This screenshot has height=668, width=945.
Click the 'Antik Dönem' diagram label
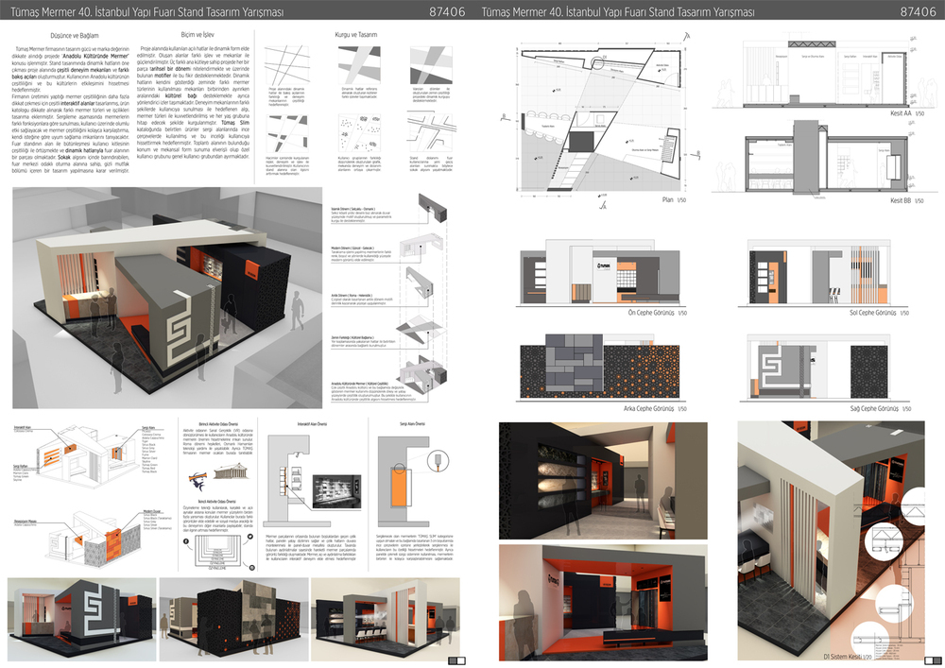pos(352,296)
